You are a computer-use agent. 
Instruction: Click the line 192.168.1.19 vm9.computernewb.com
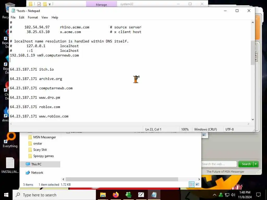click(x=44, y=55)
